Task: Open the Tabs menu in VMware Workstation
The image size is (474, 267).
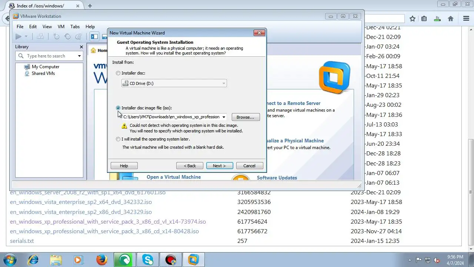Action: [x=75, y=27]
